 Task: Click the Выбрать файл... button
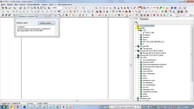[x=46, y=23]
